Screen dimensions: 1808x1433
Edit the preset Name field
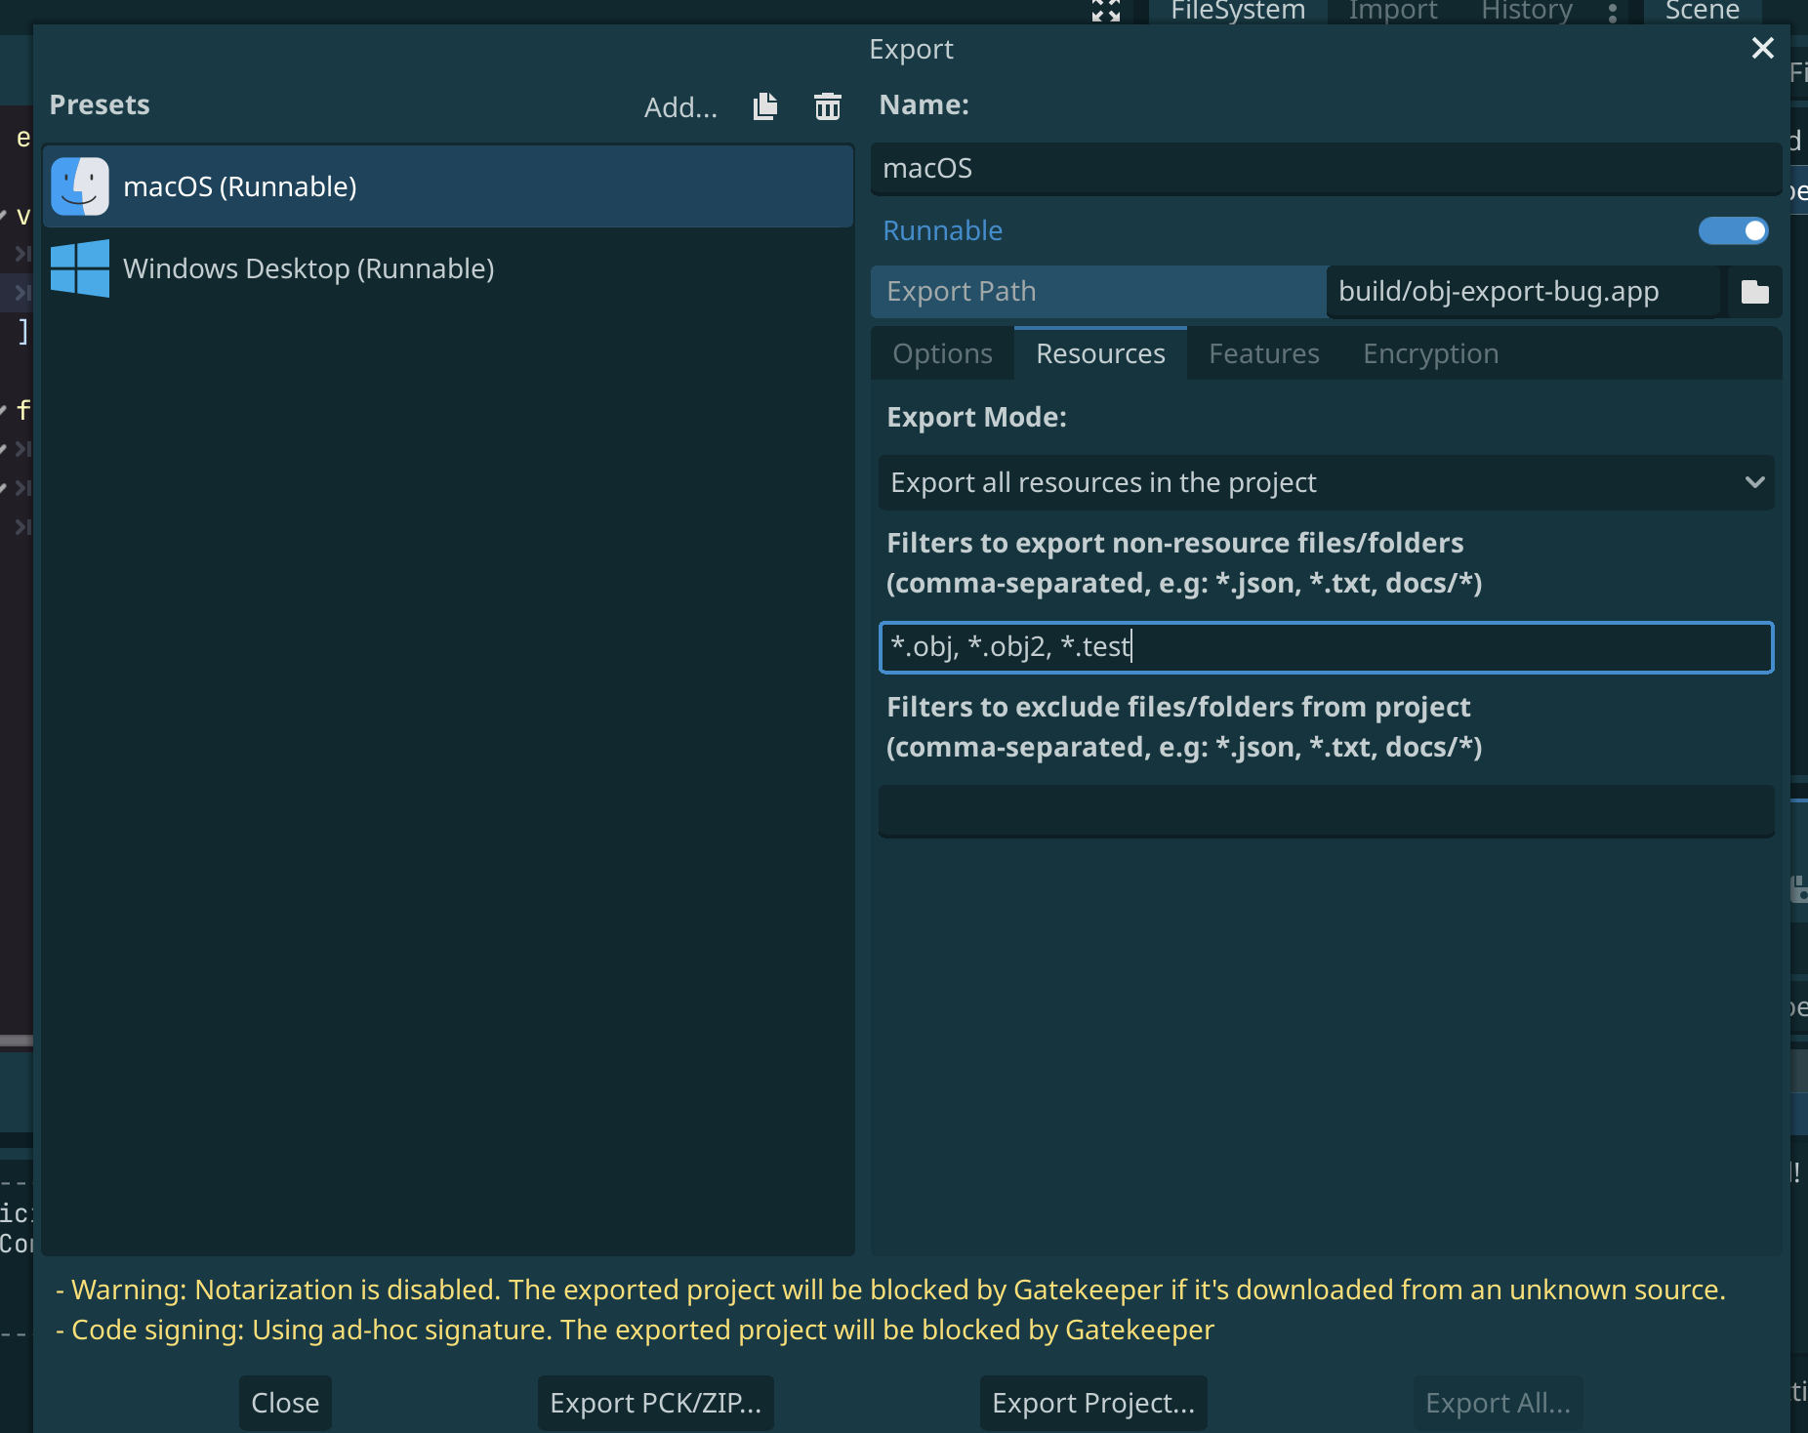(x=1325, y=168)
